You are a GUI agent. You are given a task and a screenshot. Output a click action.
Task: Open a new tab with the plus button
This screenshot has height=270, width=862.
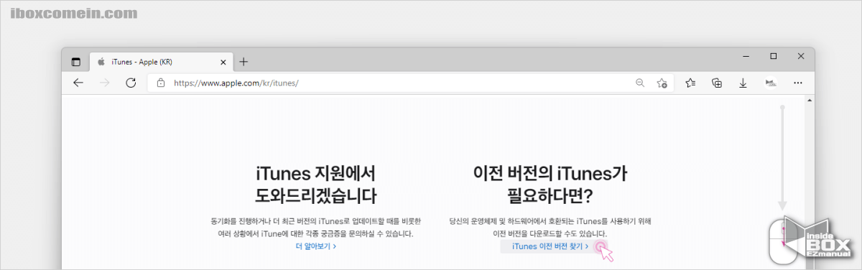(244, 62)
